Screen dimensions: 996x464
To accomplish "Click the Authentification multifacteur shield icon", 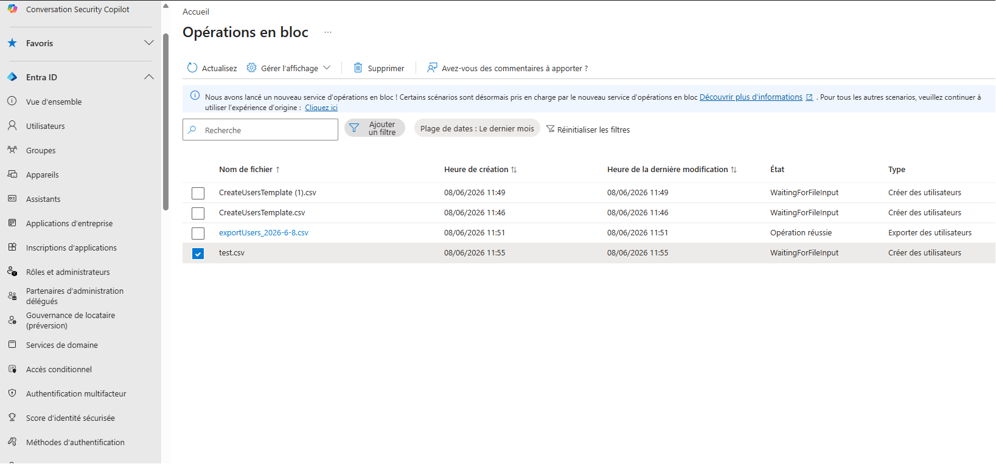I will pyautogui.click(x=12, y=393).
